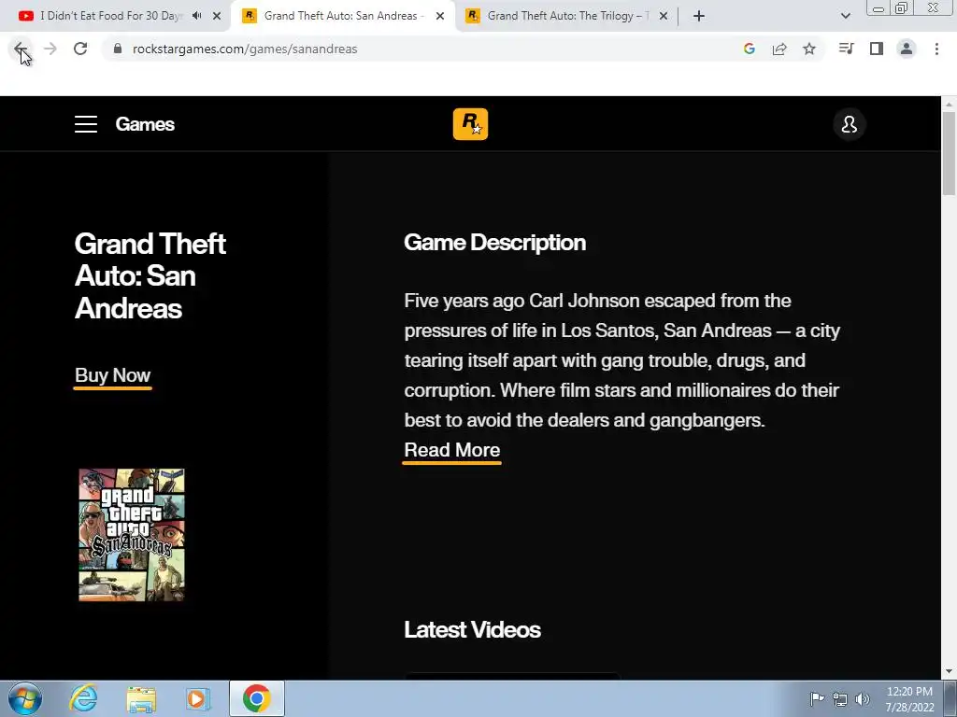Mute the YouTube tab audio icon

(196, 16)
